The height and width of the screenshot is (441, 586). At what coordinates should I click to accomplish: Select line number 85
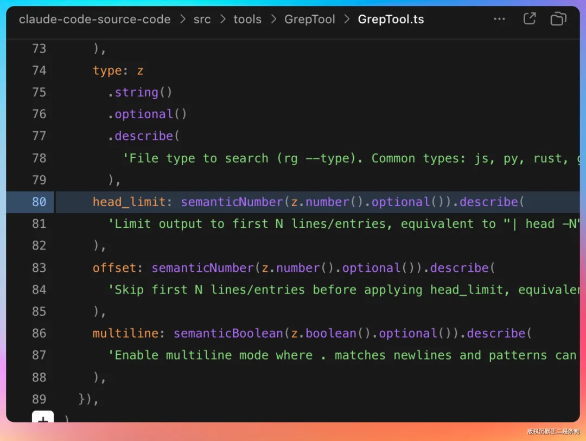39,311
